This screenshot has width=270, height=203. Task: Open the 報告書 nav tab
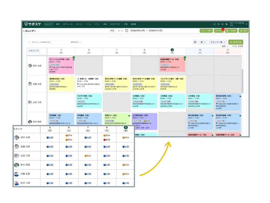[133, 24]
